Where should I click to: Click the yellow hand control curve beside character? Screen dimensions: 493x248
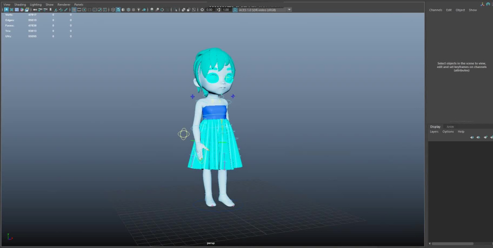click(x=183, y=134)
